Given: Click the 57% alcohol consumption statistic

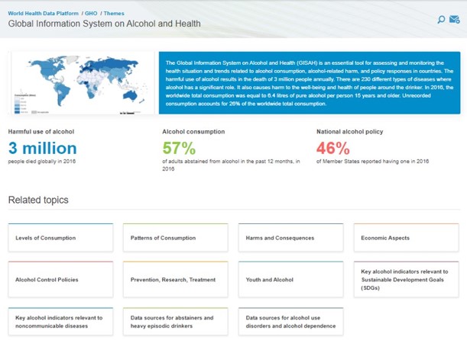Looking at the screenshot, I should (x=179, y=148).
